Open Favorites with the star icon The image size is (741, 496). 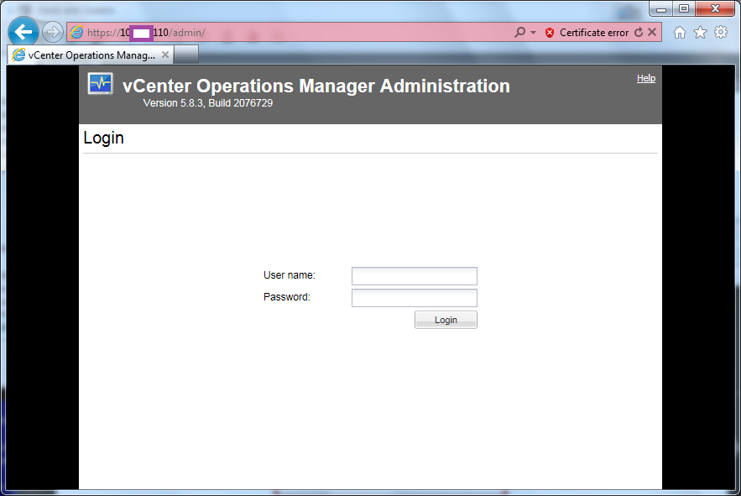[701, 32]
